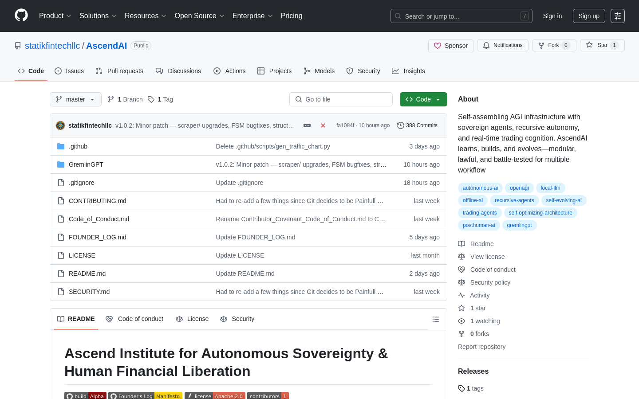Viewport: 639px width, 399px height.
Task: Click the failed status X icon on latest commit
Action: [x=323, y=125]
